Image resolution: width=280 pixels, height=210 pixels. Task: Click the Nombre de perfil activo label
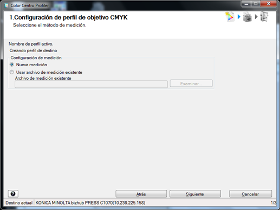31,44
